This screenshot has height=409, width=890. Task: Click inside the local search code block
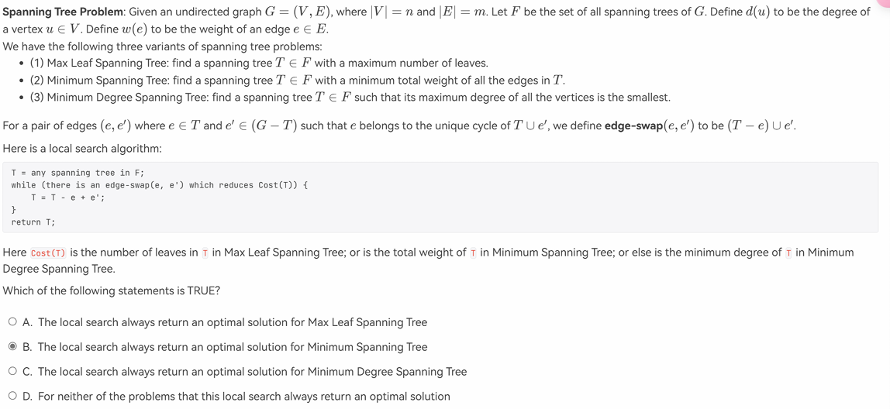coord(440,198)
